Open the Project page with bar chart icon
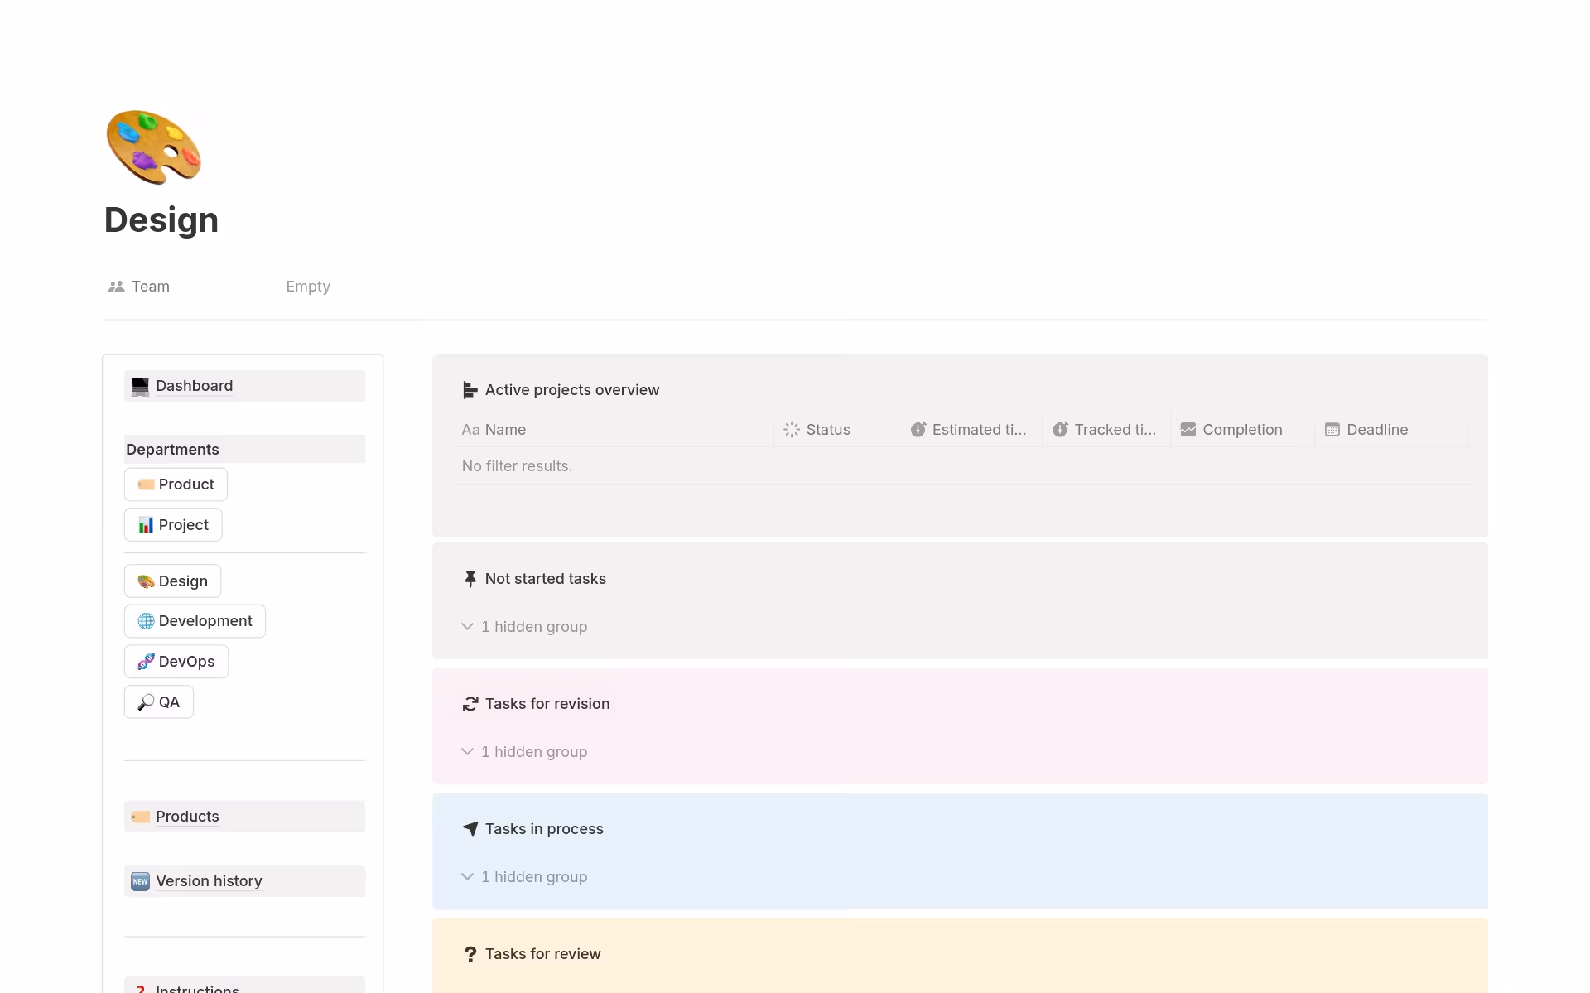The image size is (1590, 993). click(172, 524)
